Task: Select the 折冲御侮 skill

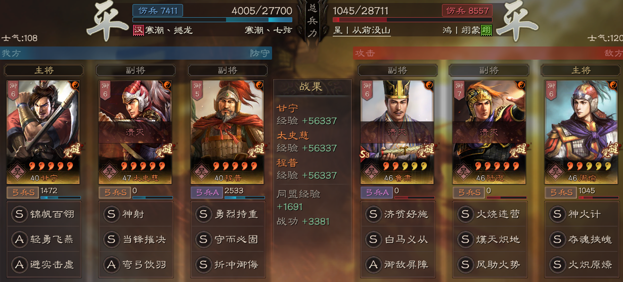Action: (227, 264)
